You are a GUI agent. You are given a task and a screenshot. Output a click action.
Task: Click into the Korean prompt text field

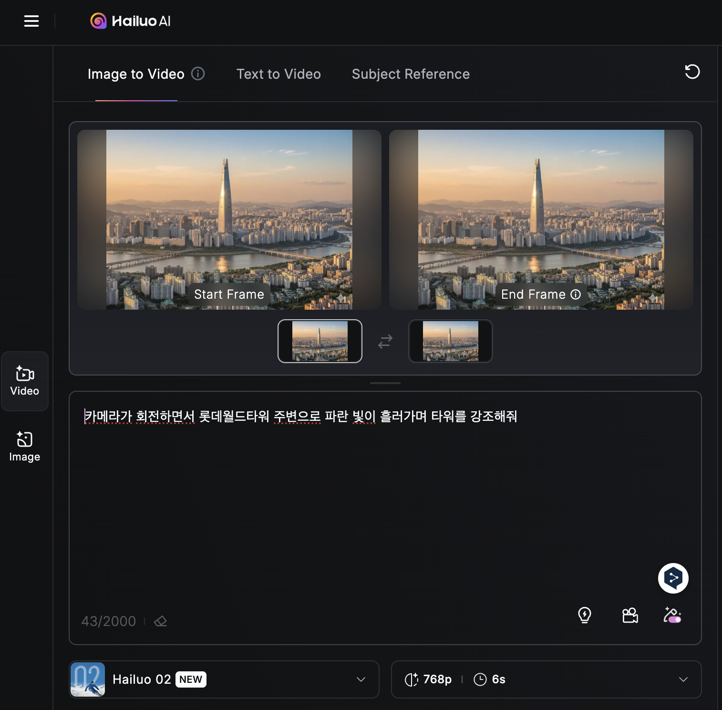[384, 501]
